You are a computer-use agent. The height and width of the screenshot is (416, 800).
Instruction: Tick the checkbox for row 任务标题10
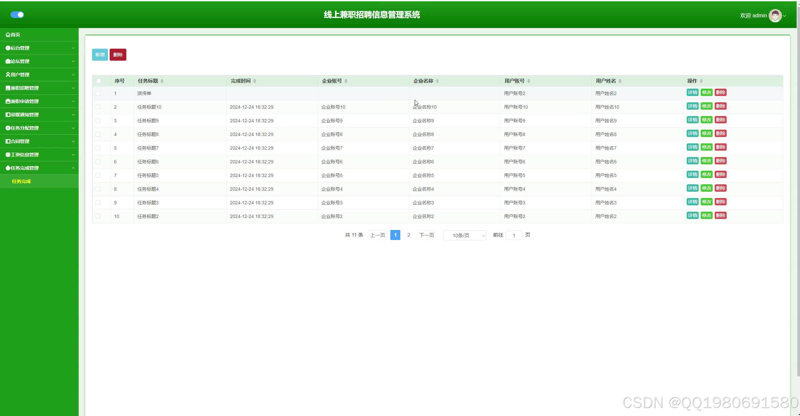[98, 107]
